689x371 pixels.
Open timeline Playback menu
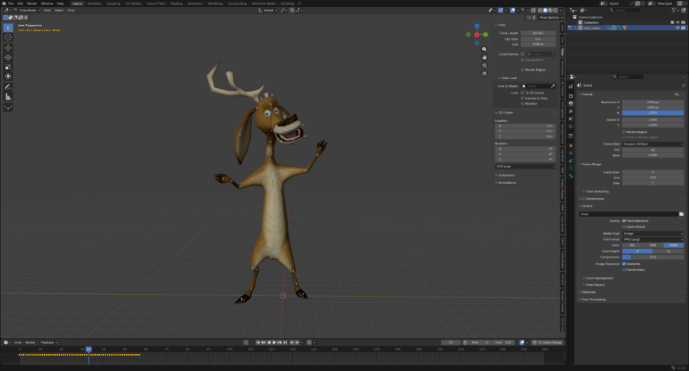click(x=48, y=343)
